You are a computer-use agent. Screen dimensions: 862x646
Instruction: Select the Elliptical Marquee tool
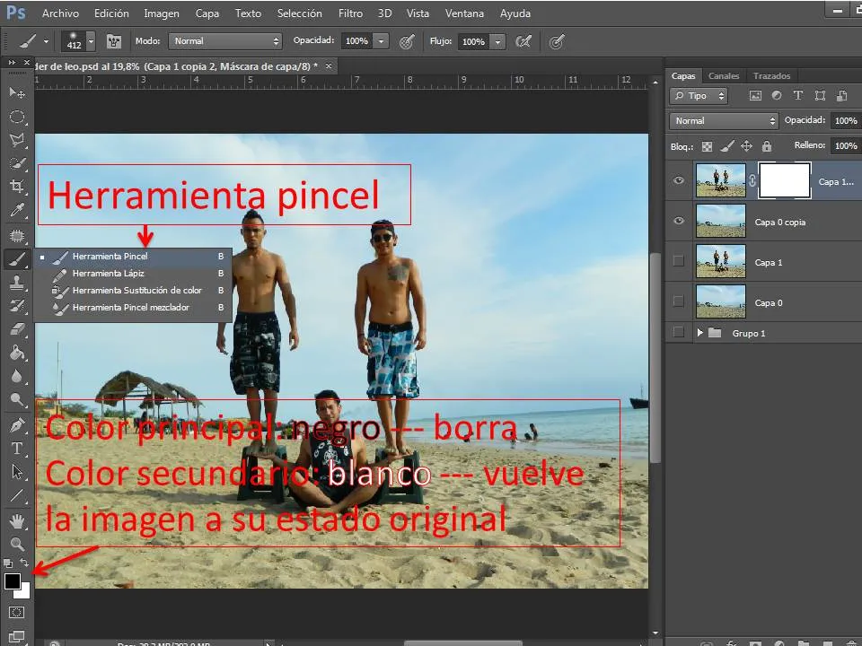tap(17, 117)
